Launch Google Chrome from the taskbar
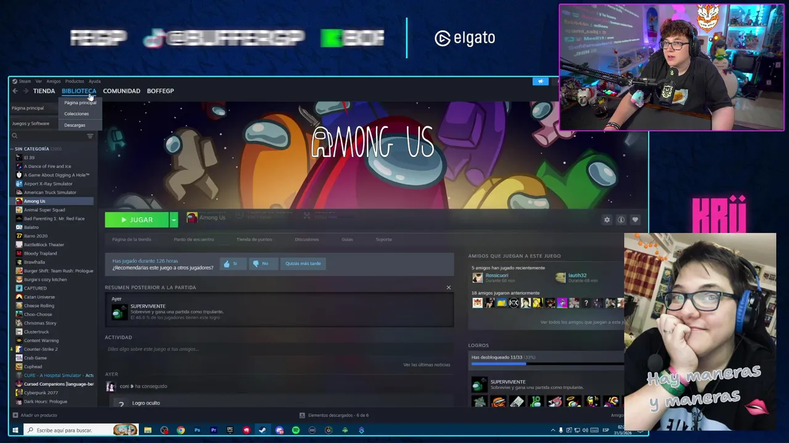 coord(181,430)
